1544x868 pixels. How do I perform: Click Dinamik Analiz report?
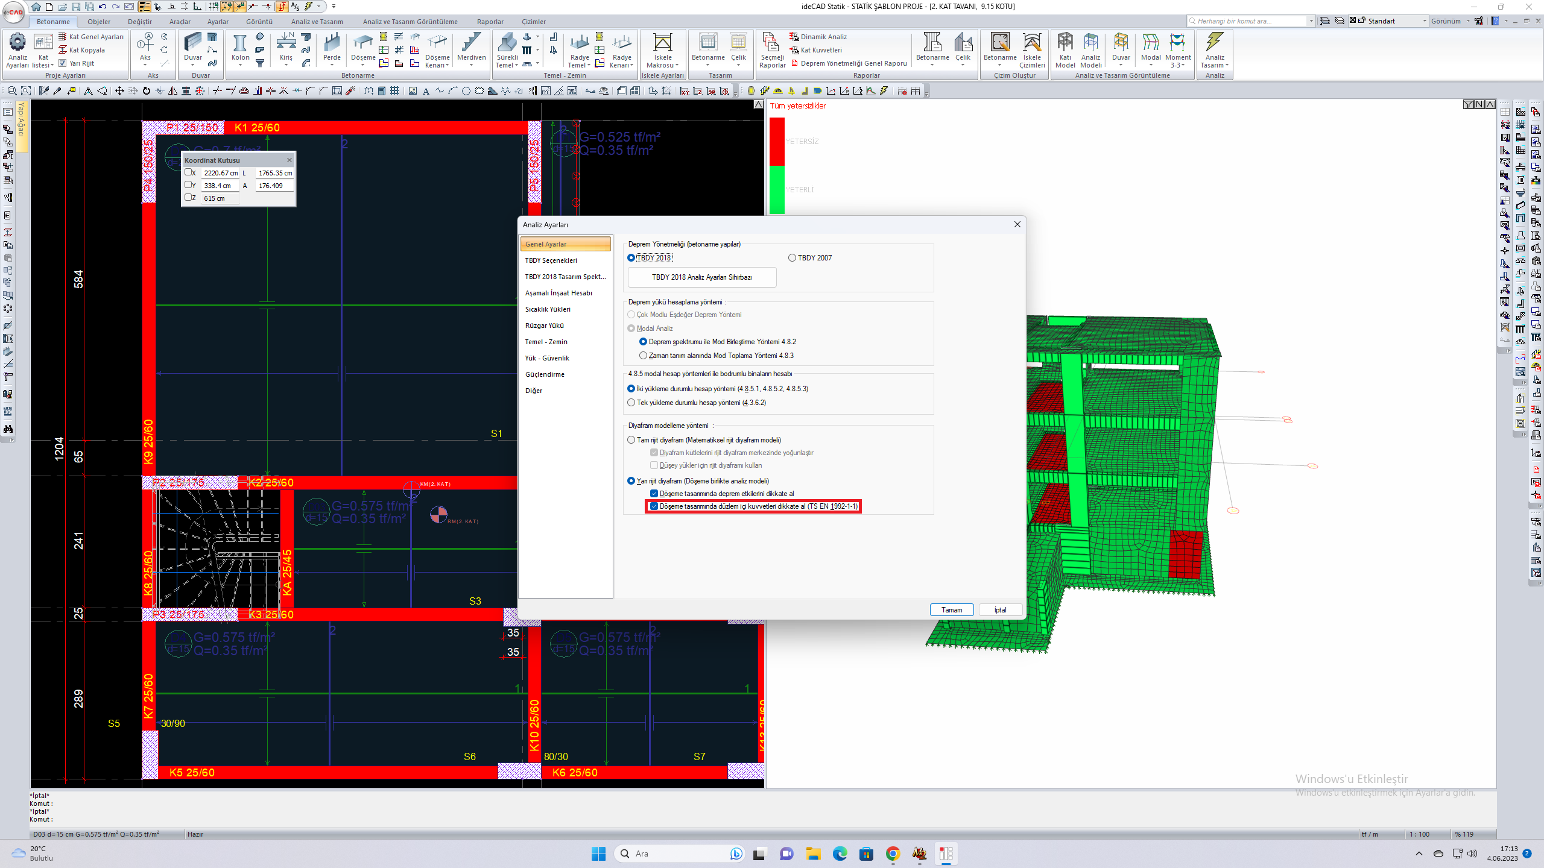tap(818, 37)
